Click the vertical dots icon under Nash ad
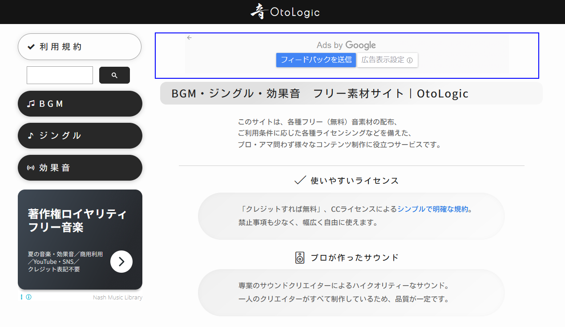Screen dimensions: 565x327 20,297
